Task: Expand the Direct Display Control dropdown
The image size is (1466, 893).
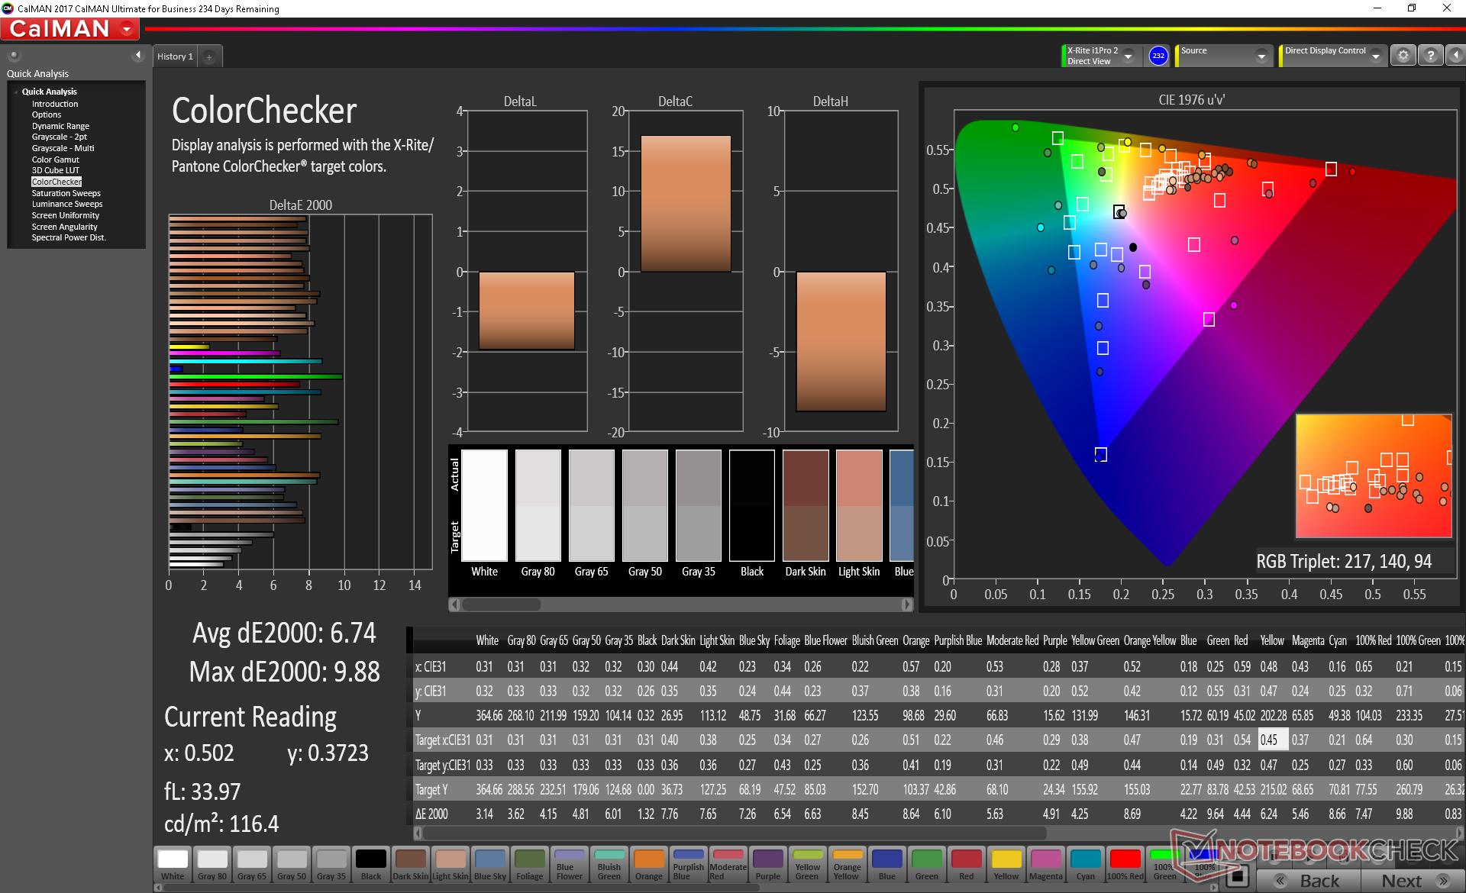Action: pos(1375,56)
